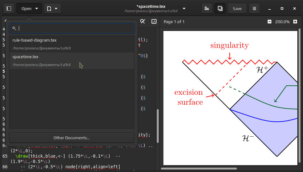Image resolution: width=303 pixels, height=172 pixels.
Task: Click the image/graph insert icon
Action: (x=154, y=22)
